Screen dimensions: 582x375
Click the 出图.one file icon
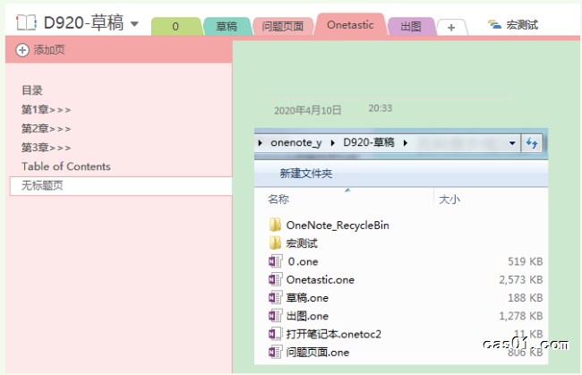[275, 316]
